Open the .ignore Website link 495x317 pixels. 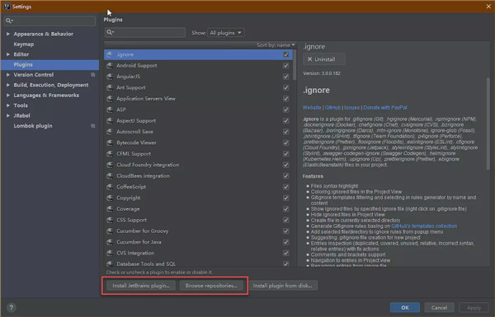pyautogui.click(x=312, y=108)
